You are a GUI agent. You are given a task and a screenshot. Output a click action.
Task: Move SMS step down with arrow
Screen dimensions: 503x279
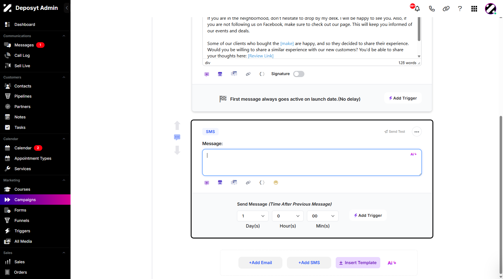pyautogui.click(x=177, y=150)
